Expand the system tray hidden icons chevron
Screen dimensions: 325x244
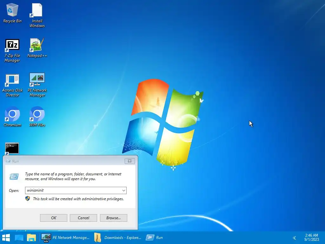pyautogui.click(x=294, y=238)
